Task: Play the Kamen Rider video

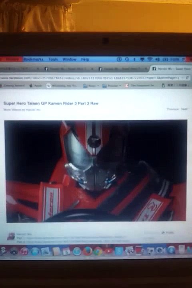Action: tap(96, 171)
